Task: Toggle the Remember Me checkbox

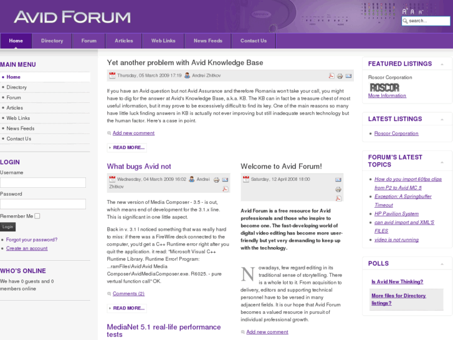Action: [x=37, y=216]
